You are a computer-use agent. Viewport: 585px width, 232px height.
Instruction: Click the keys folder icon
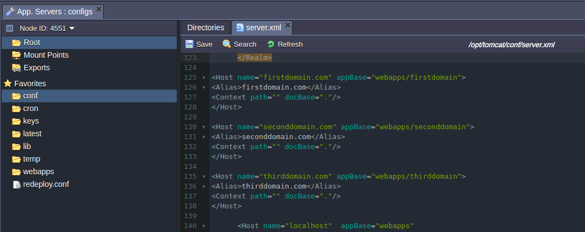coord(16,121)
